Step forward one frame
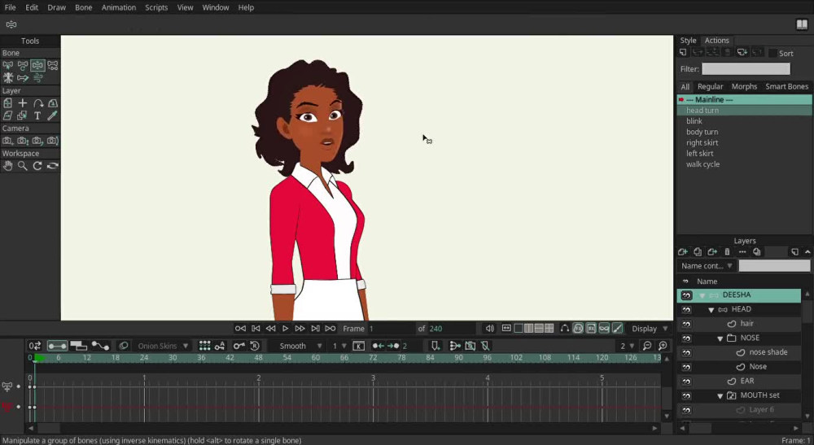This screenshot has width=814, height=445. (x=300, y=329)
